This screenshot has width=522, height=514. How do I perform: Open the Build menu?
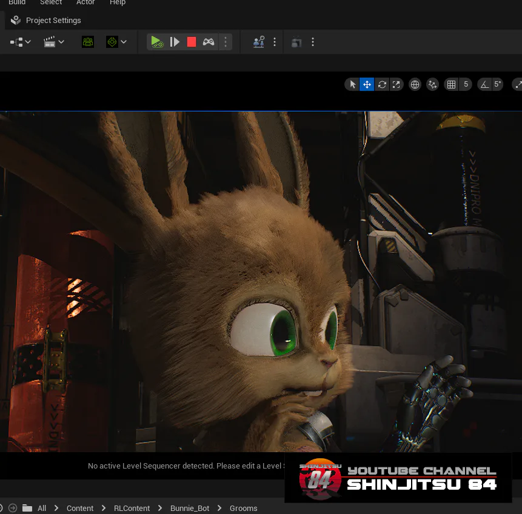pyautogui.click(x=16, y=2)
